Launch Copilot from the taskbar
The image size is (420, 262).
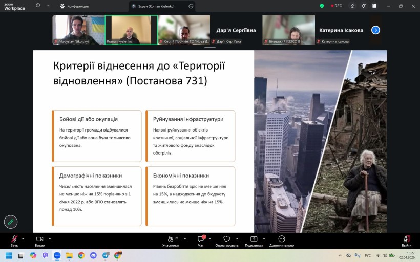point(33,255)
